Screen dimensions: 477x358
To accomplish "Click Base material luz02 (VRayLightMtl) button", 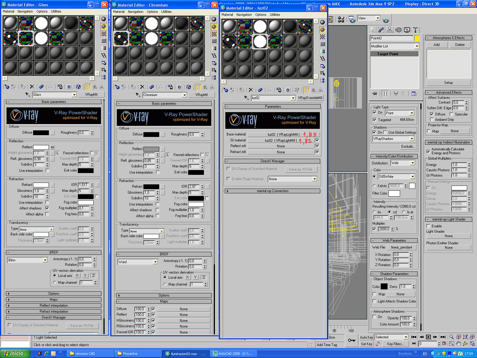I will click(284, 135).
